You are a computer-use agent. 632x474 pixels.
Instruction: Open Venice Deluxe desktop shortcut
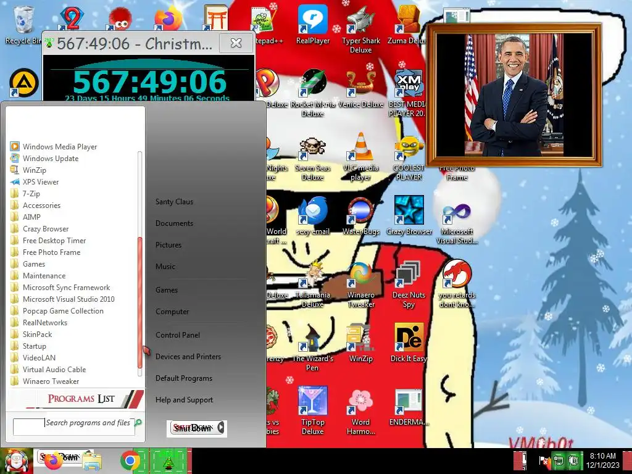(x=360, y=89)
